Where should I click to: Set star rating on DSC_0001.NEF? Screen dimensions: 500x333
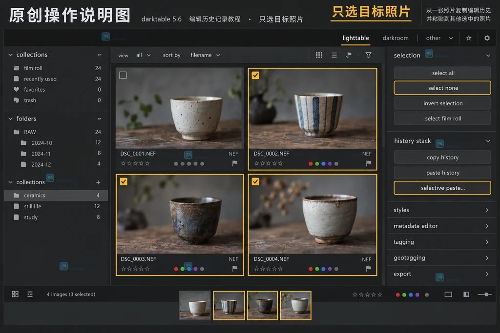[x=135, y=163]
